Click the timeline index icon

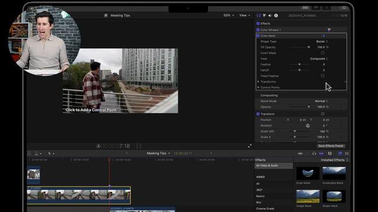[30, 153]
